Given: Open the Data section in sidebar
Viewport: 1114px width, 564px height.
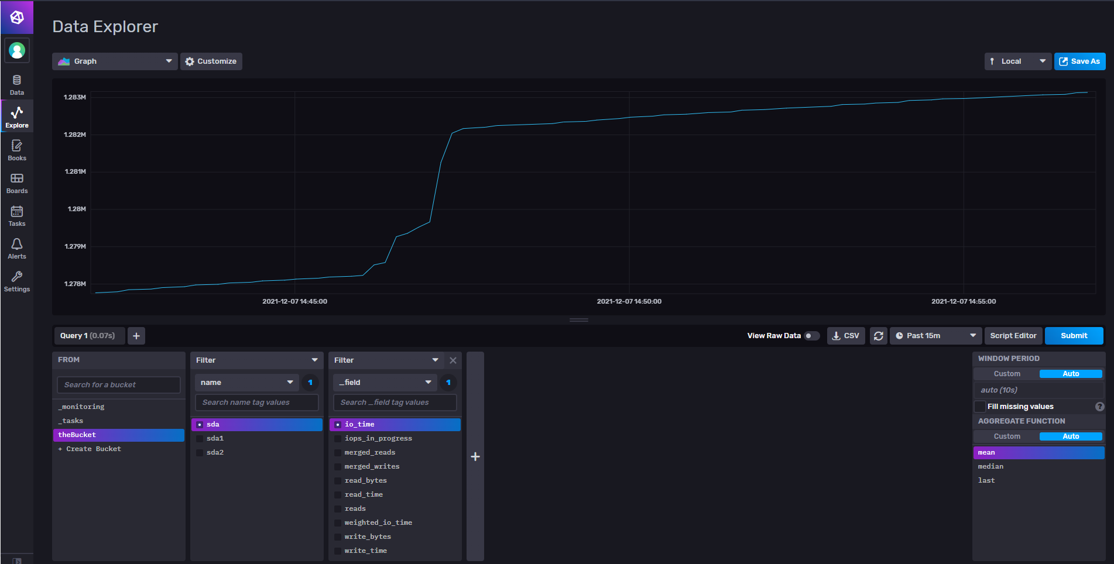Looking at the screenshot, I should click(17, 84).
